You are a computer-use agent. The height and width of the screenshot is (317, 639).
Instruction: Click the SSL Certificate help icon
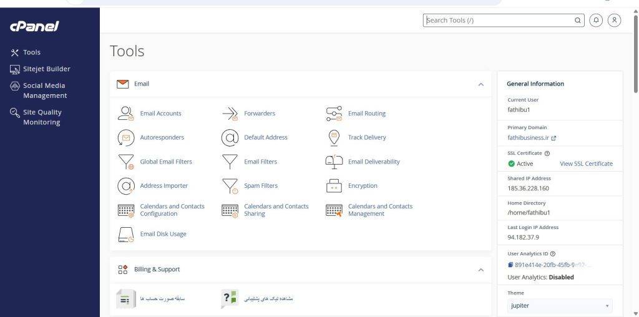[547, 154]
